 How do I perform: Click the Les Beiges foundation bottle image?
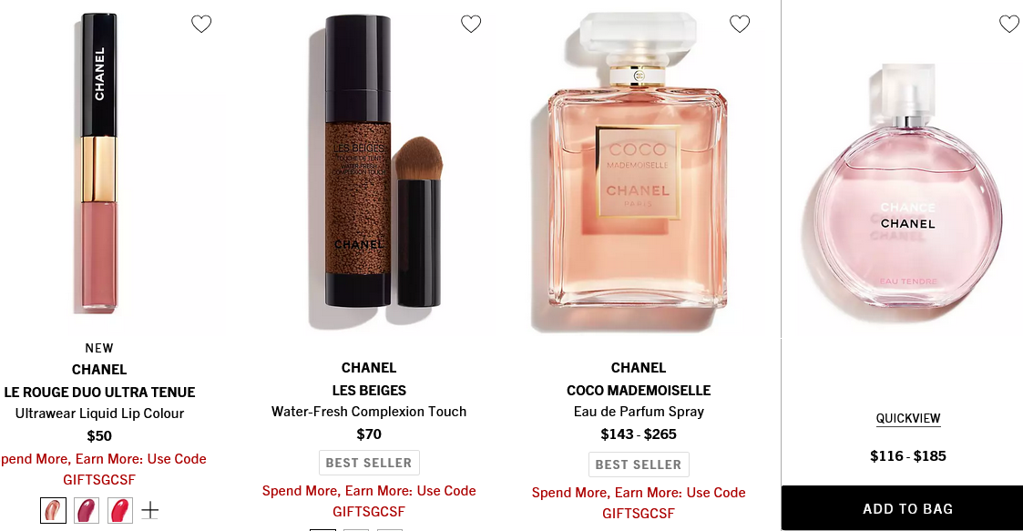click(375, 162)
